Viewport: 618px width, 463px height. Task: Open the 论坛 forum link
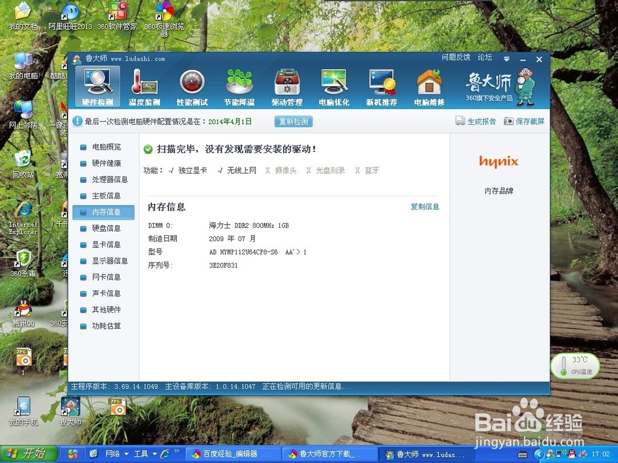pyautogui.click(x=485, y=57)
